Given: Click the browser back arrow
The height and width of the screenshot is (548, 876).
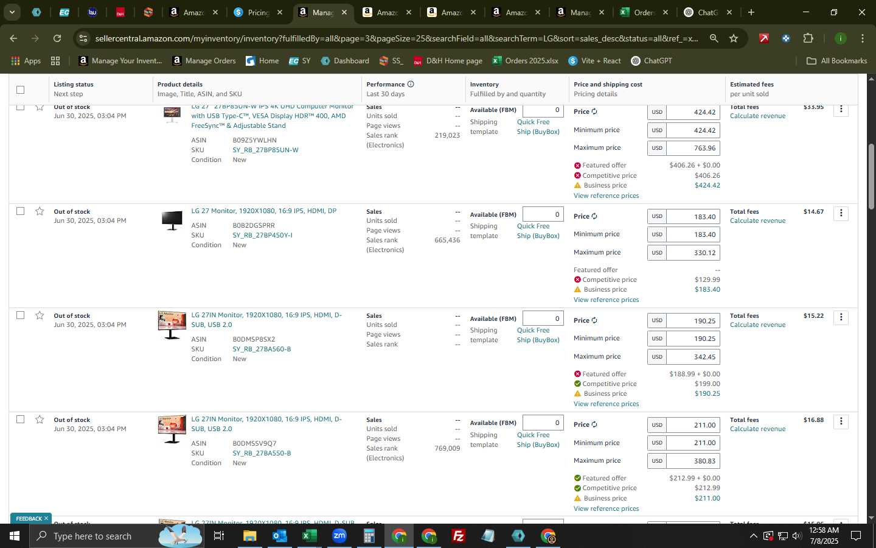Looking at the screenshot, I should coord(13,38).
